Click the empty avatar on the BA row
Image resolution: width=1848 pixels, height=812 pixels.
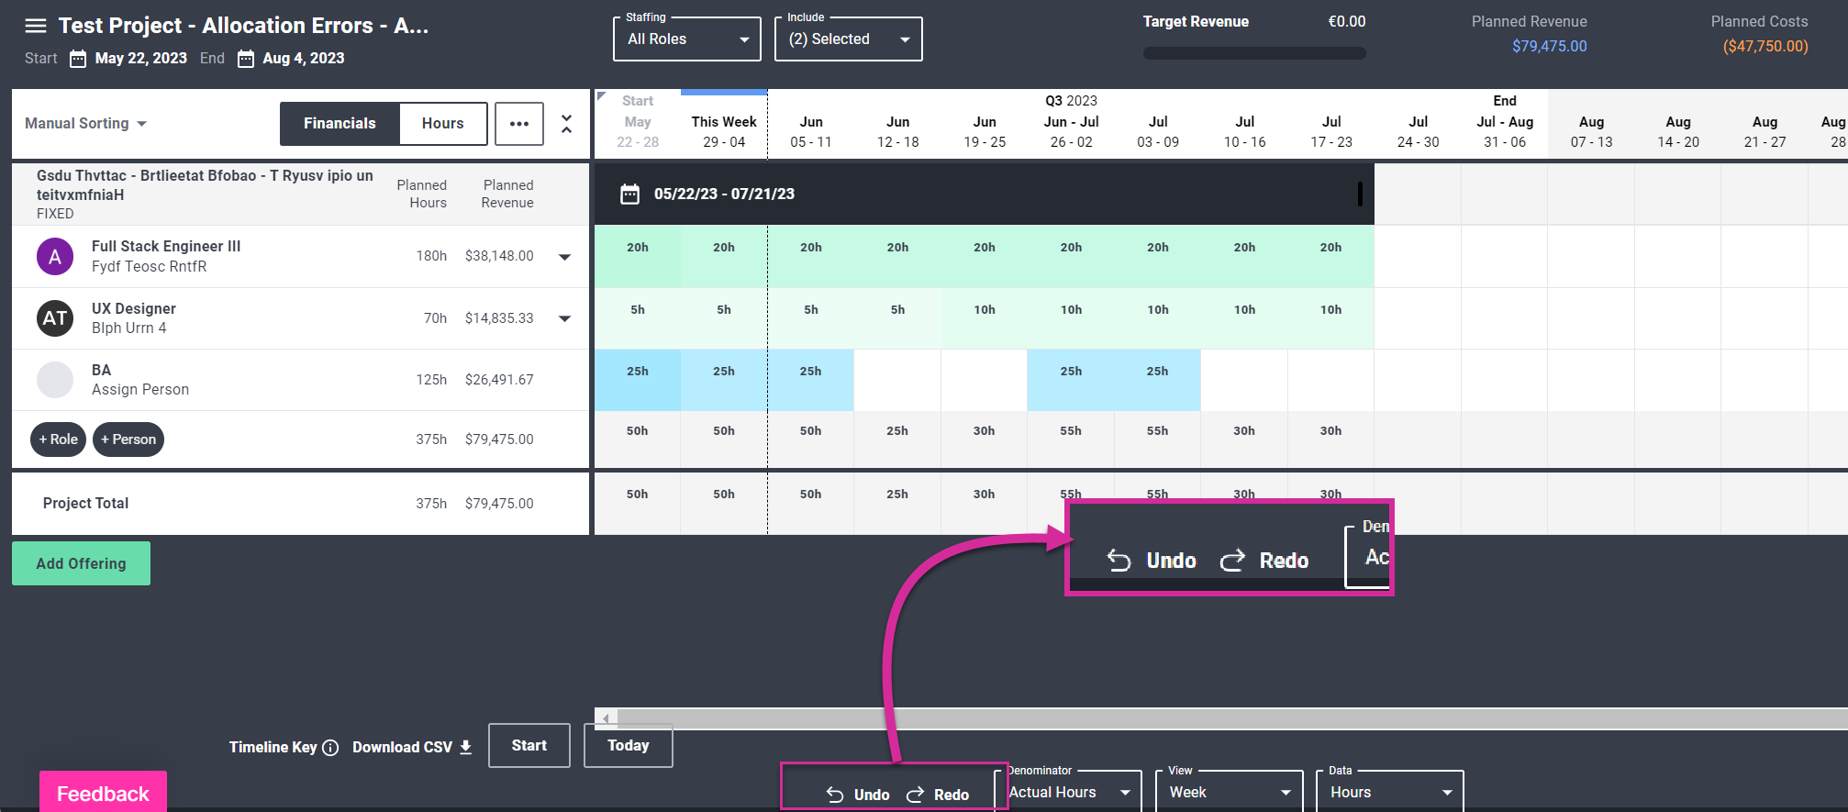pyautogui.click(x=55, y=380)
